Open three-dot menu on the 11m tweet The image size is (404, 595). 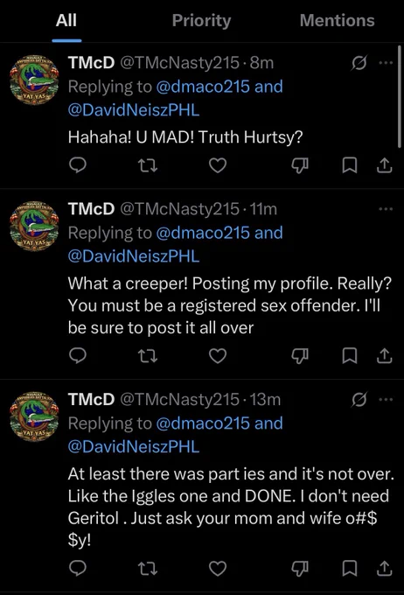click(386, 209)
